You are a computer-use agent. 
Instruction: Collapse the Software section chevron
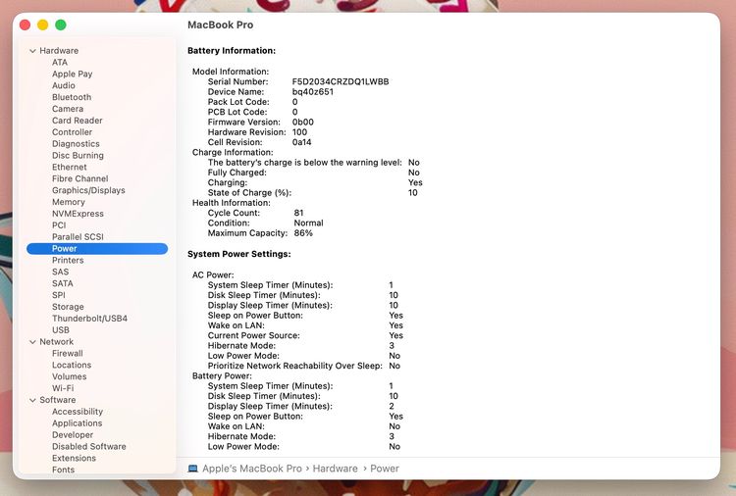(32, 400)
